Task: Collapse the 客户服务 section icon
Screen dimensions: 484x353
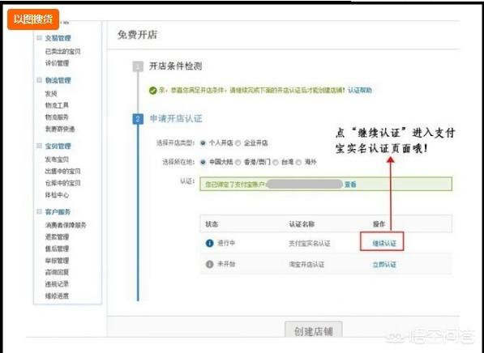Action: click(39, 211)
